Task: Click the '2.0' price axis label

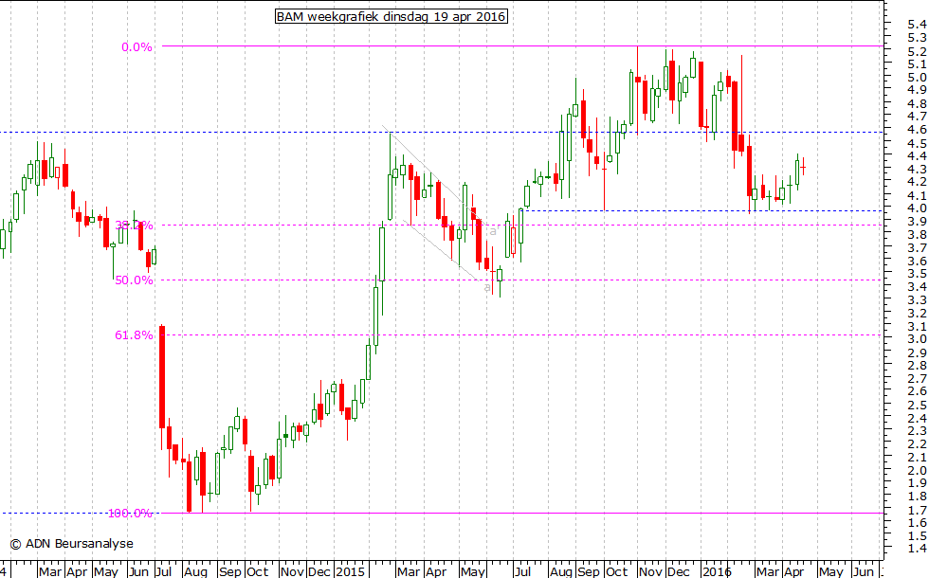Action: [x=917, y=470]
